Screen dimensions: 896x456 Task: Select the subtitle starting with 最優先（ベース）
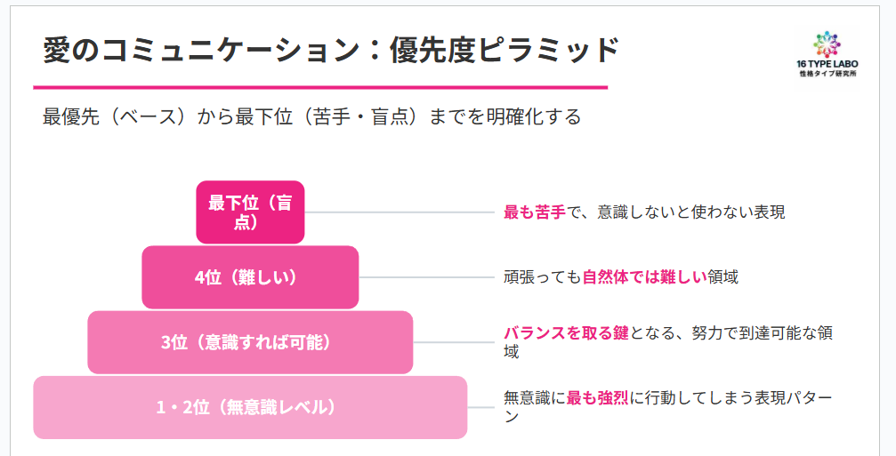[311, 116]
